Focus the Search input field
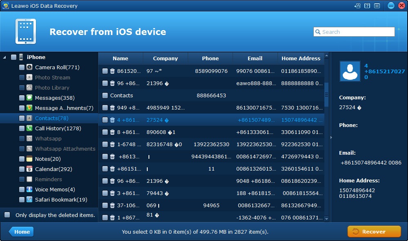Screen dimensions: 408x241 click(354, 32)
